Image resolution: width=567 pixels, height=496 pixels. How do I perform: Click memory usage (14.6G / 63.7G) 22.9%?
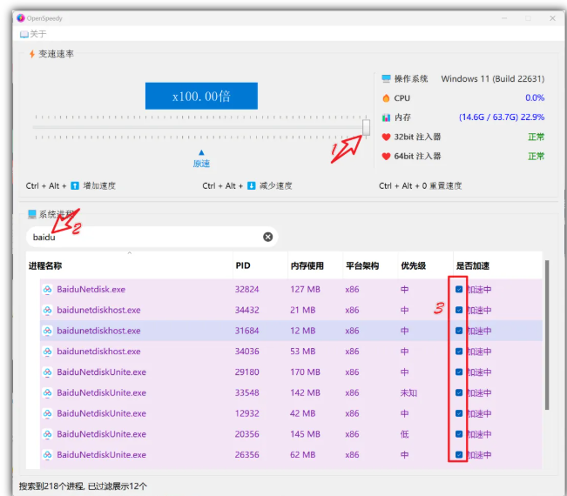coord(502,117)
